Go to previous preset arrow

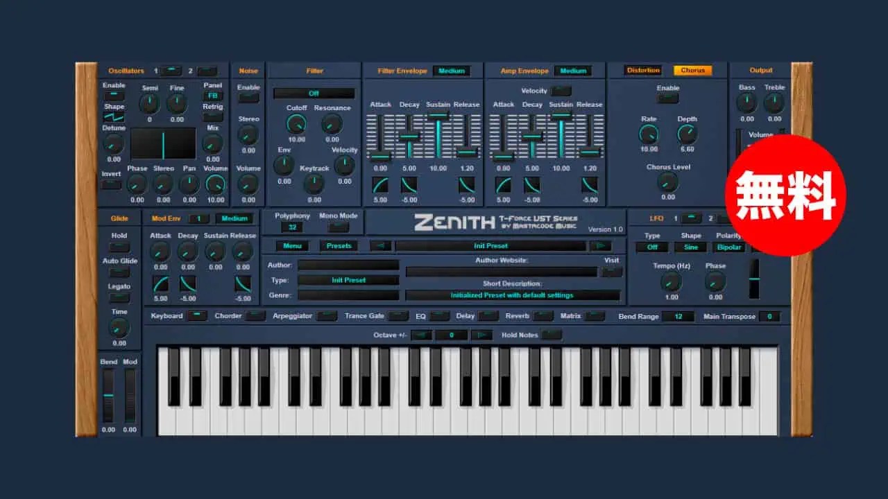[x=381, y=246]
